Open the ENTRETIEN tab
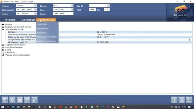Viewport: 194px width, 109px height. click(x=10, y=20)
